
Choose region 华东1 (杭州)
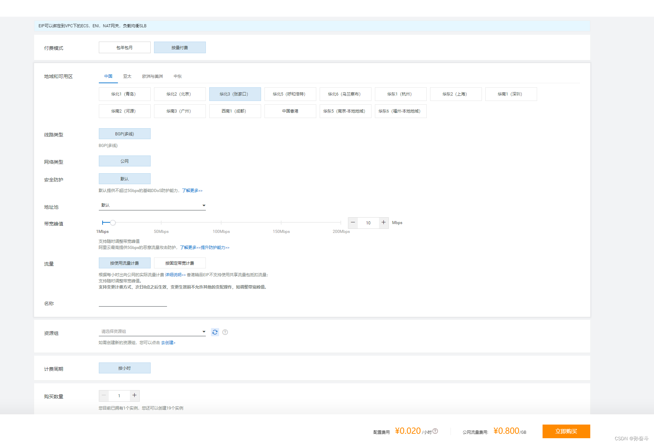(x=401, y=94)
